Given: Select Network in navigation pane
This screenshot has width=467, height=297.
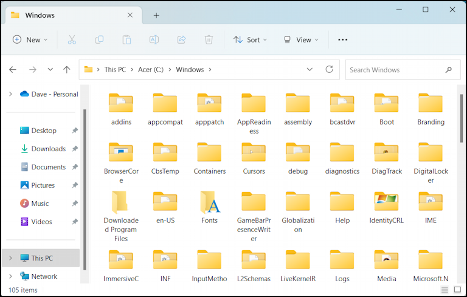Looking at the screenshot, I should (38, 276).
